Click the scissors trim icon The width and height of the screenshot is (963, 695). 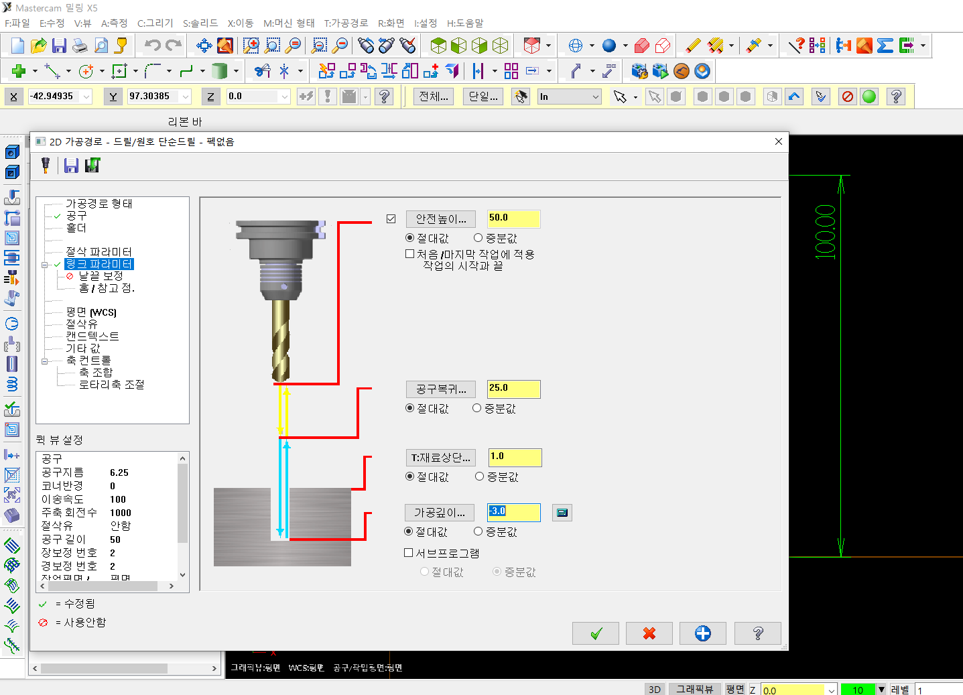pos(262,71)
